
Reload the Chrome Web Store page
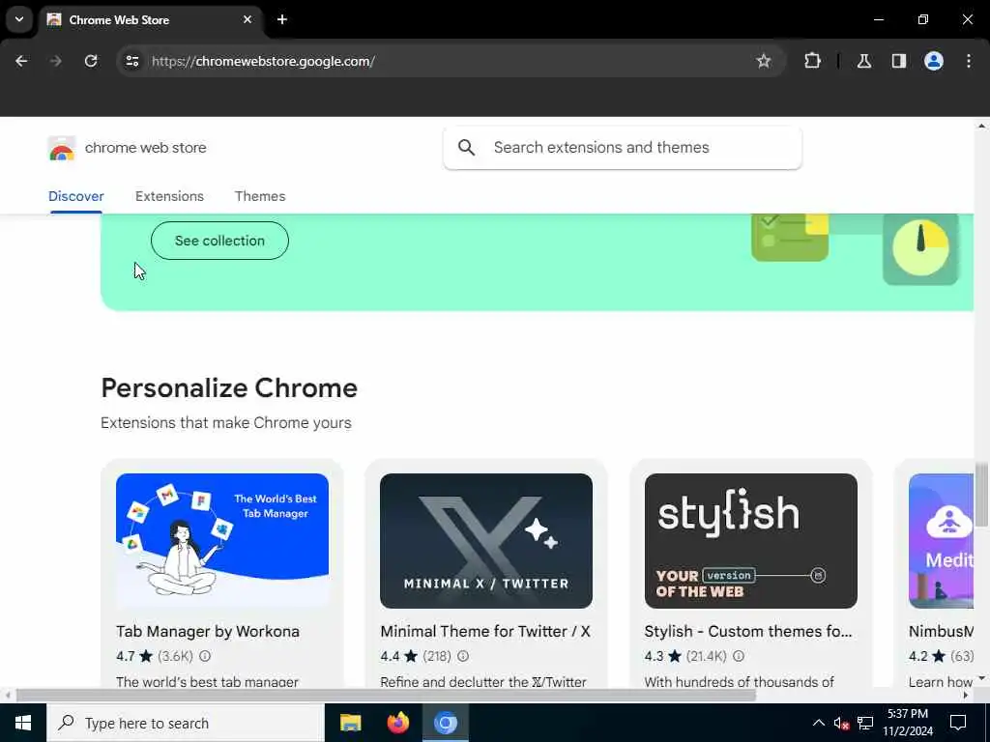[91, 61]
